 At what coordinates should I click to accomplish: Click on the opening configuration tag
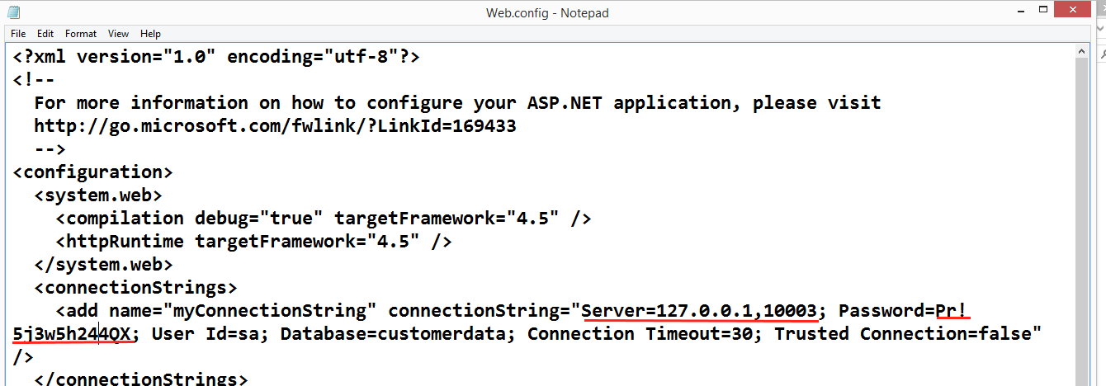93,172
